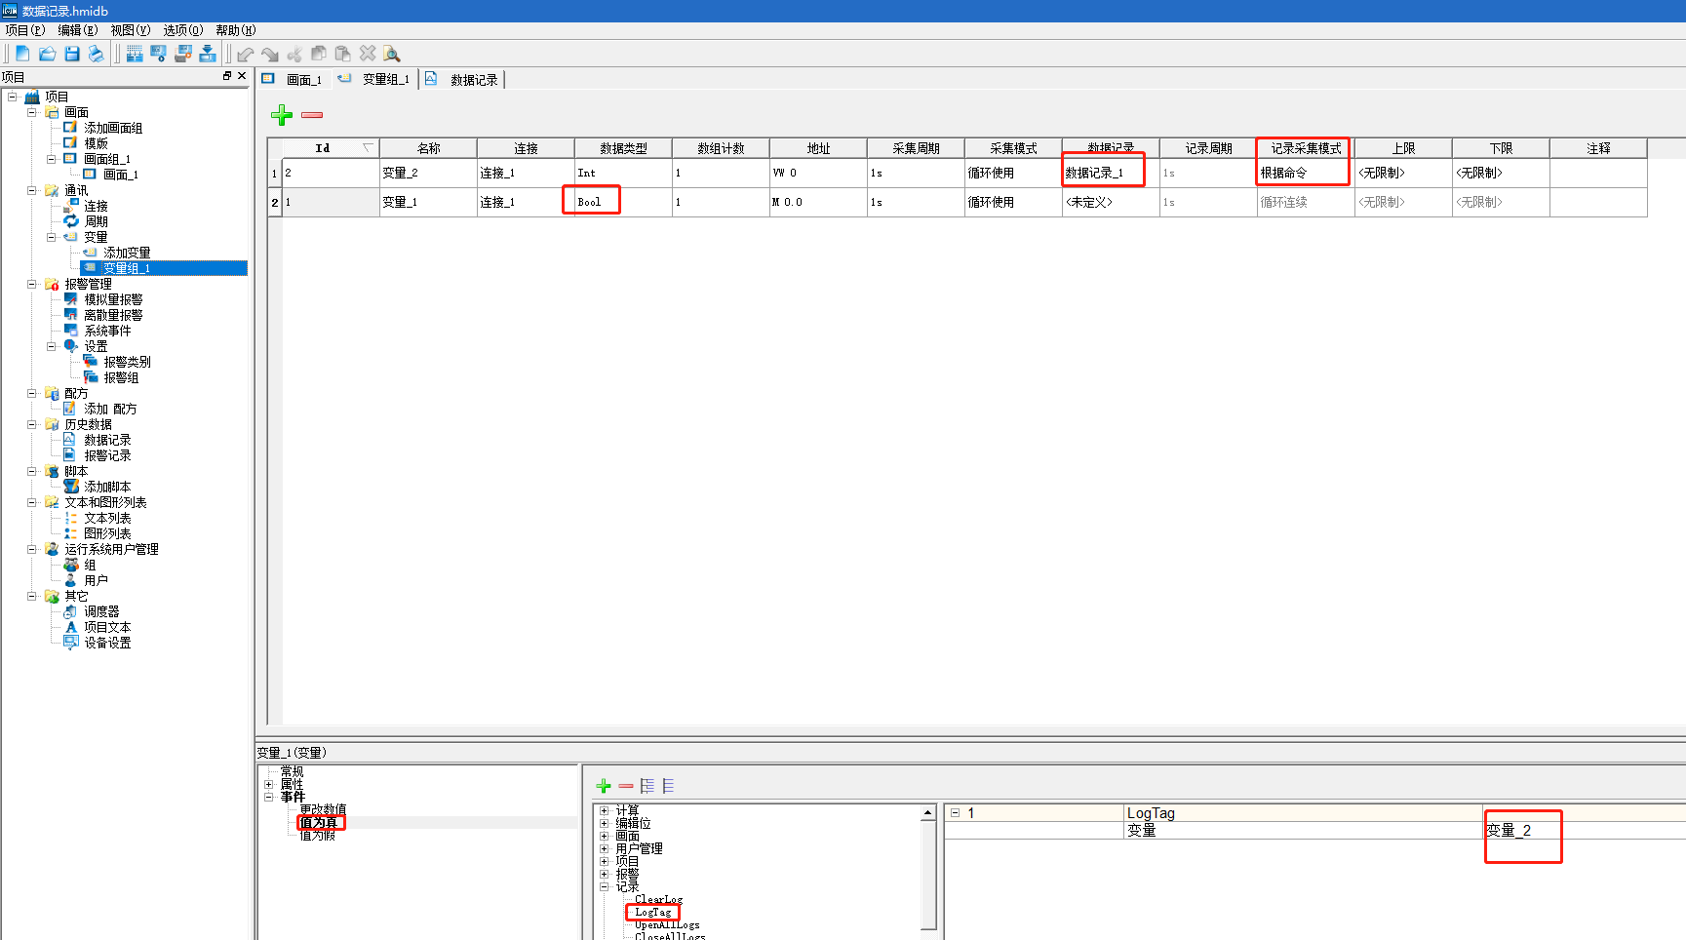Collapse the 画面 node in project tree
The image size is (1686, 940).
click(32, 112)
